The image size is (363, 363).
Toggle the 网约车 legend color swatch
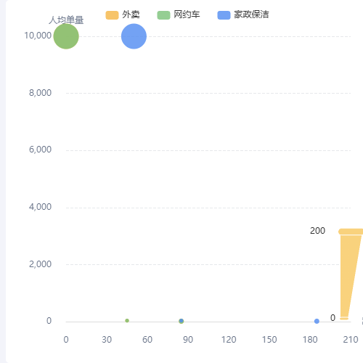[x=163, y=15]
